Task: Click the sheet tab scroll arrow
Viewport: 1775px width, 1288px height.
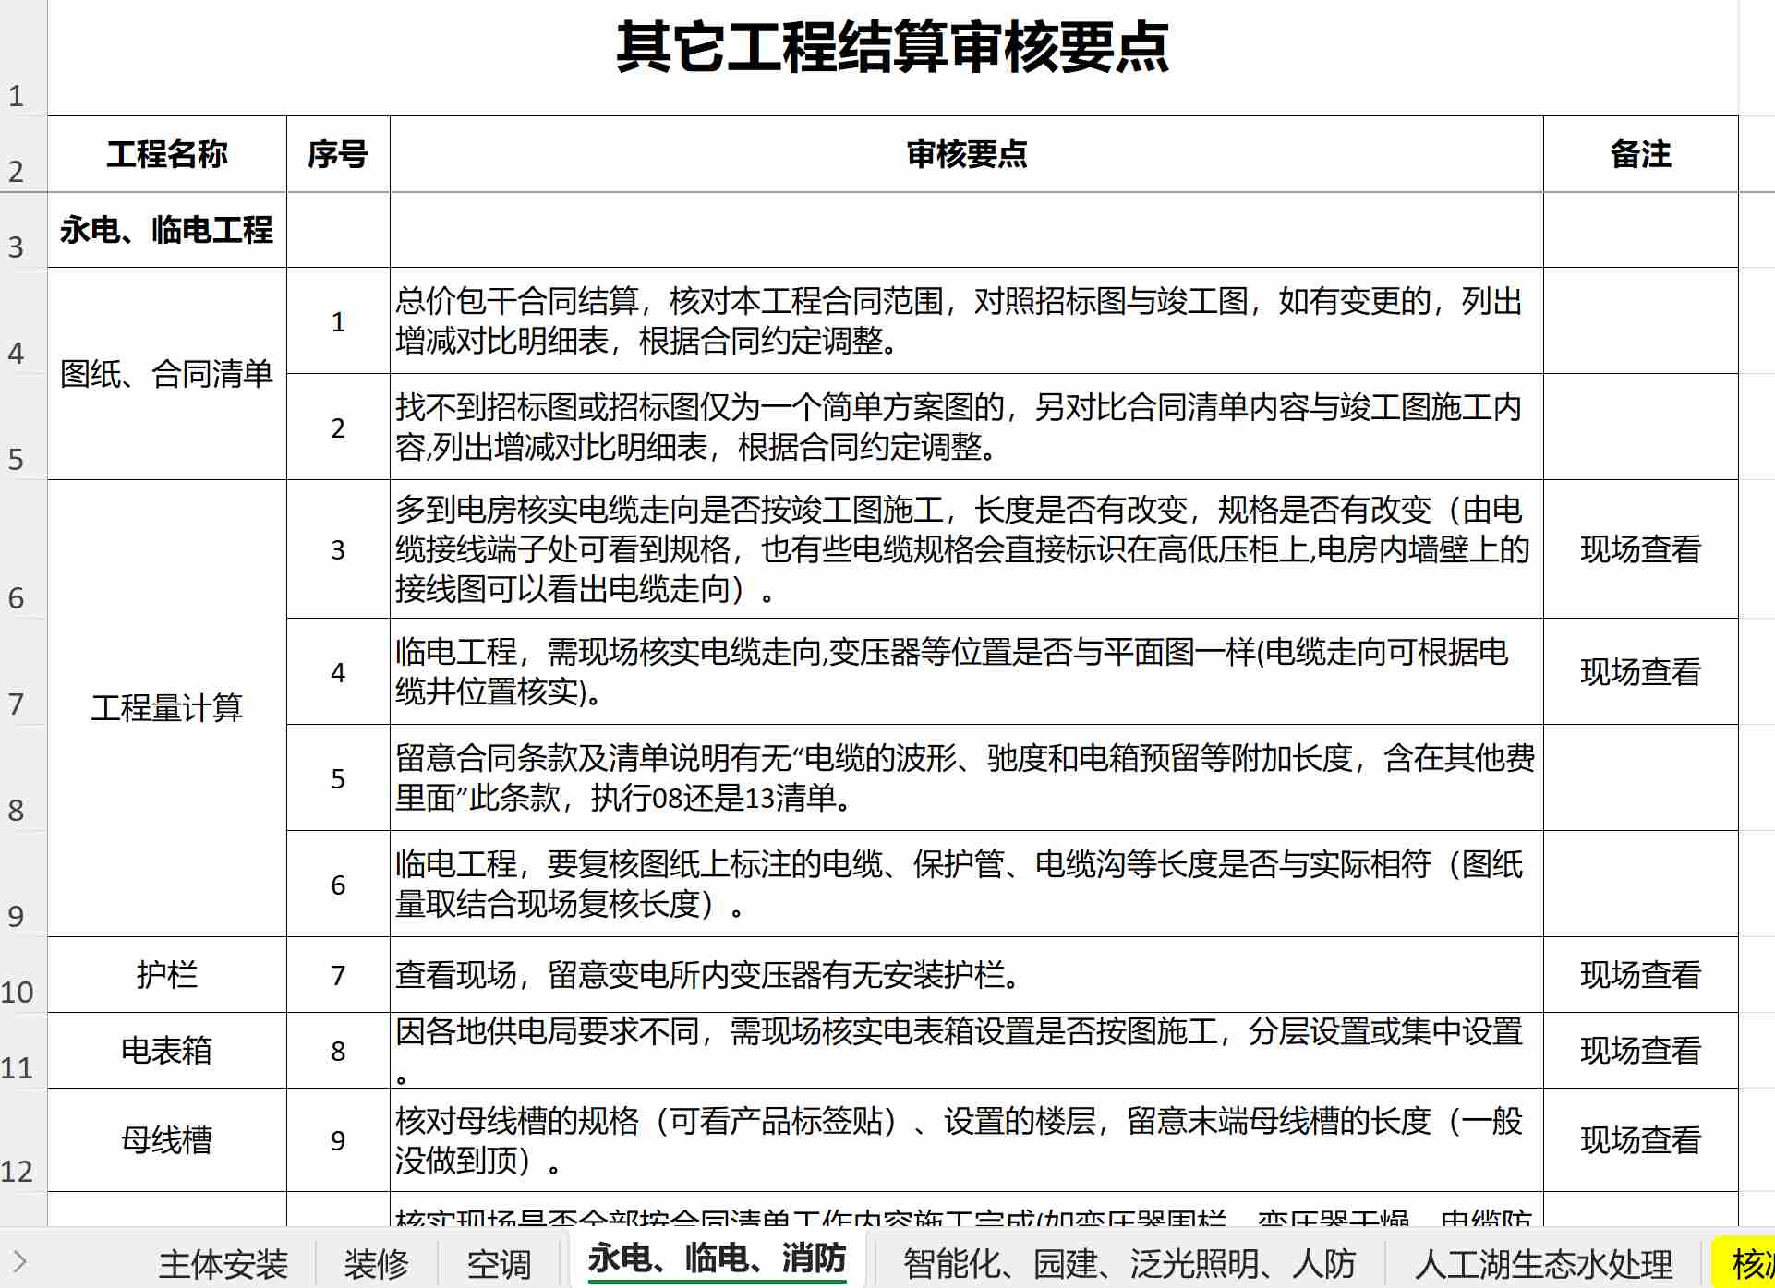Action: (20, 1261)
